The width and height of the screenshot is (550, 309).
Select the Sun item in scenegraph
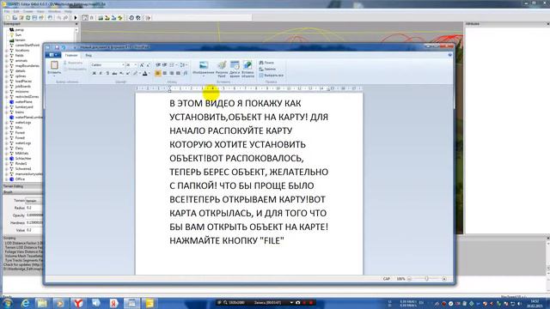18,34
